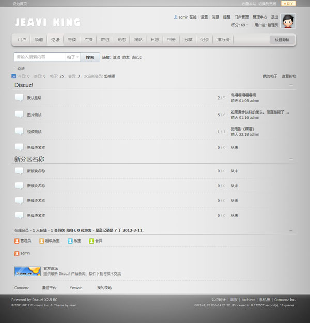This screenshot has width=310, height=323.
Task: Click the orange 管理员 legend icon
Action: tap(17, 241)
